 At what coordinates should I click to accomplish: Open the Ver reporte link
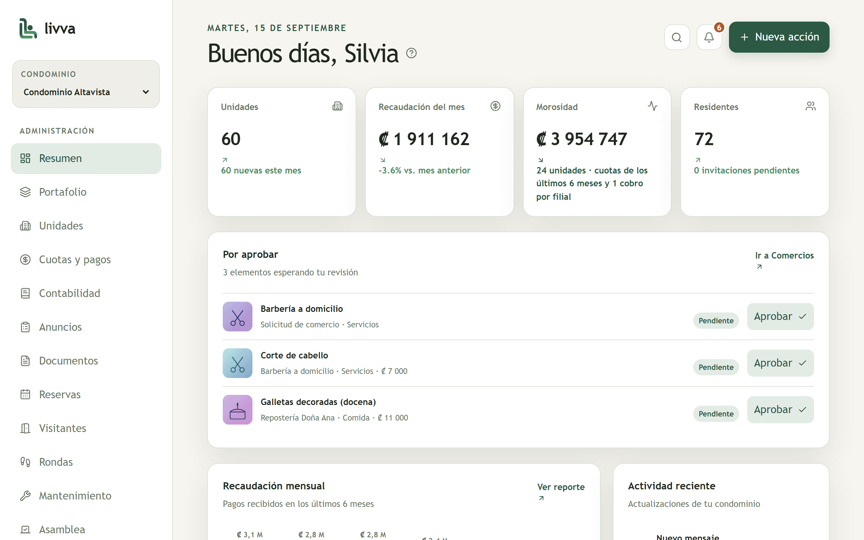coord(561,491)
